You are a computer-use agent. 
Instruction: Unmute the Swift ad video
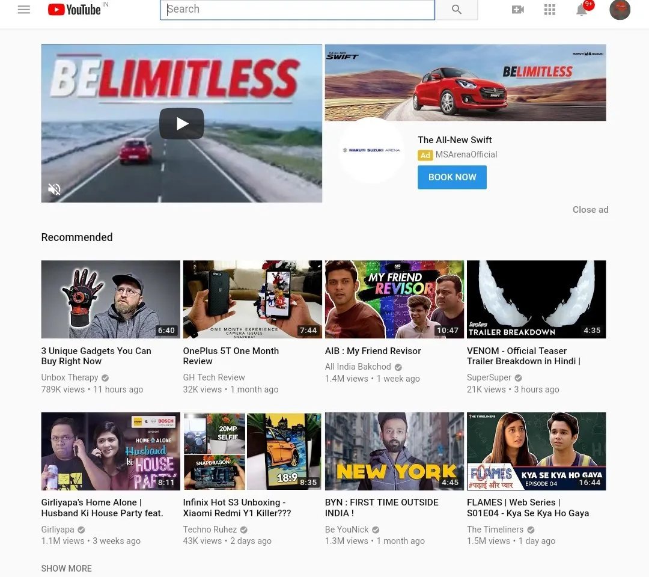54,189
